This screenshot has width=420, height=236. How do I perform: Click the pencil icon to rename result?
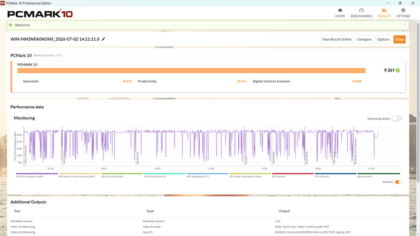coord(104,39)
